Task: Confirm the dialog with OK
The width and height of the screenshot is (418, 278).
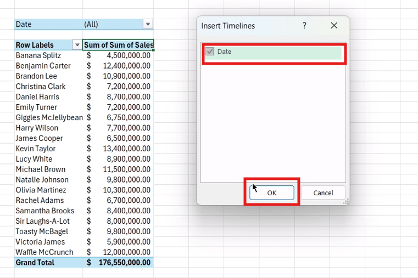Action: [x=272, y=192]
